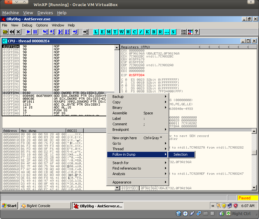Expand the Go to submenu
The width and height of the screenshot is (259, 219).
point(138,143)
